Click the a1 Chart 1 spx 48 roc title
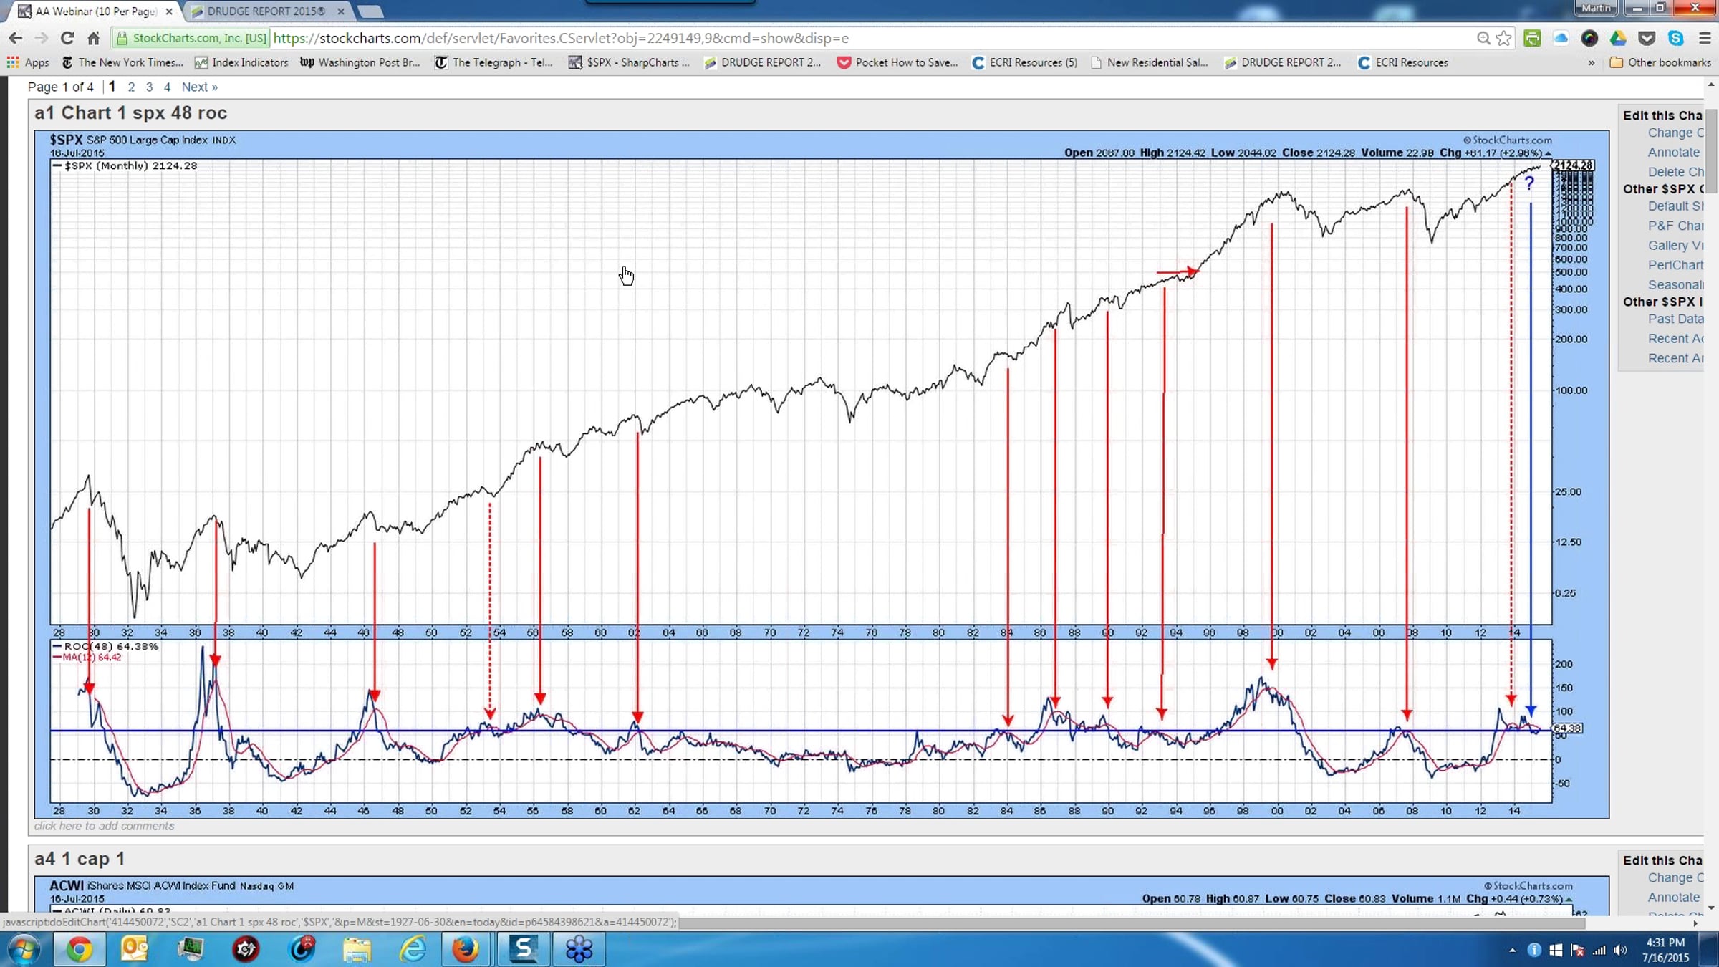 (x=130, y=112)
